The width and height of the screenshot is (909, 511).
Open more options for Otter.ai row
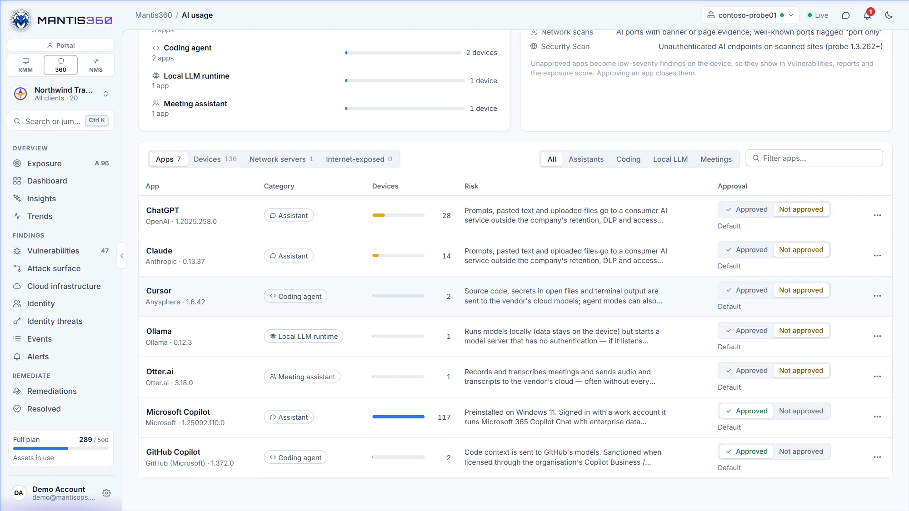(877, 377)
